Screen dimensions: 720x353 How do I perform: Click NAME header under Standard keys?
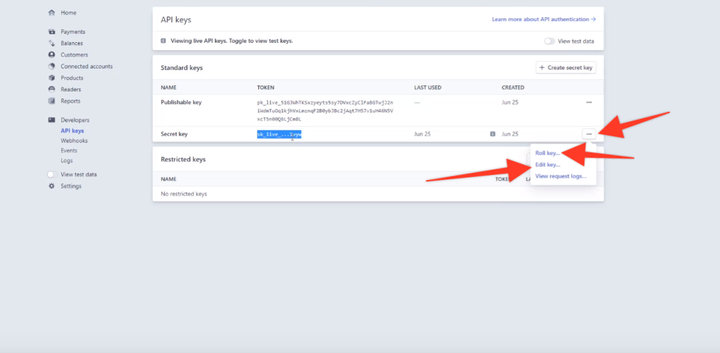pos(169,87)
